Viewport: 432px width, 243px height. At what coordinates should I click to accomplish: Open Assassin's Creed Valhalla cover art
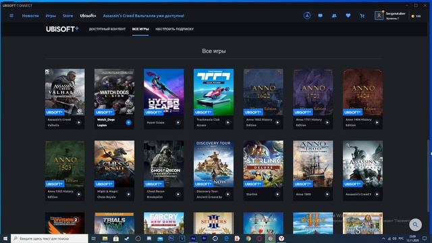point(65,92)
